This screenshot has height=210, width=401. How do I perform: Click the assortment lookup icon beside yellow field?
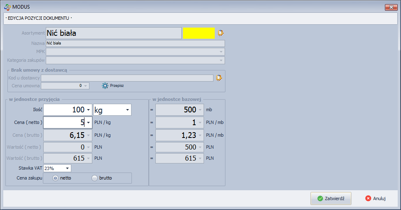click(x=221, y=33)
